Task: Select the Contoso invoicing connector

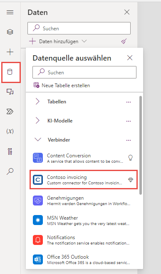Action: 83,180
